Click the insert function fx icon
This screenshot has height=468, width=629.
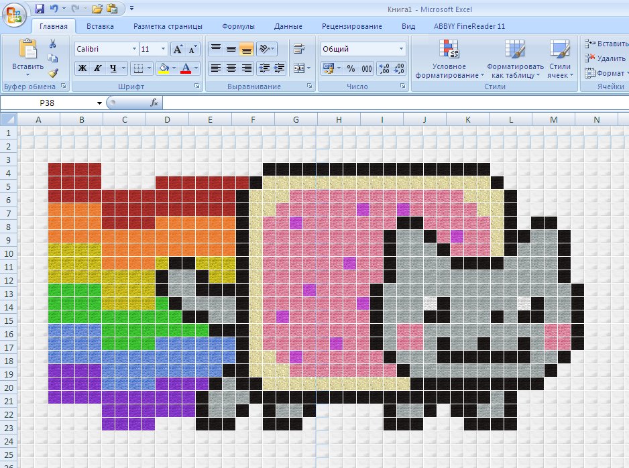point(154,103)
